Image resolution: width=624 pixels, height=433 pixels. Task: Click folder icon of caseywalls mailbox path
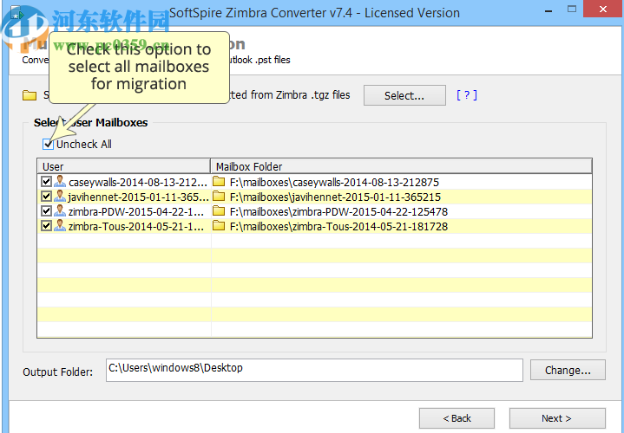219,182
